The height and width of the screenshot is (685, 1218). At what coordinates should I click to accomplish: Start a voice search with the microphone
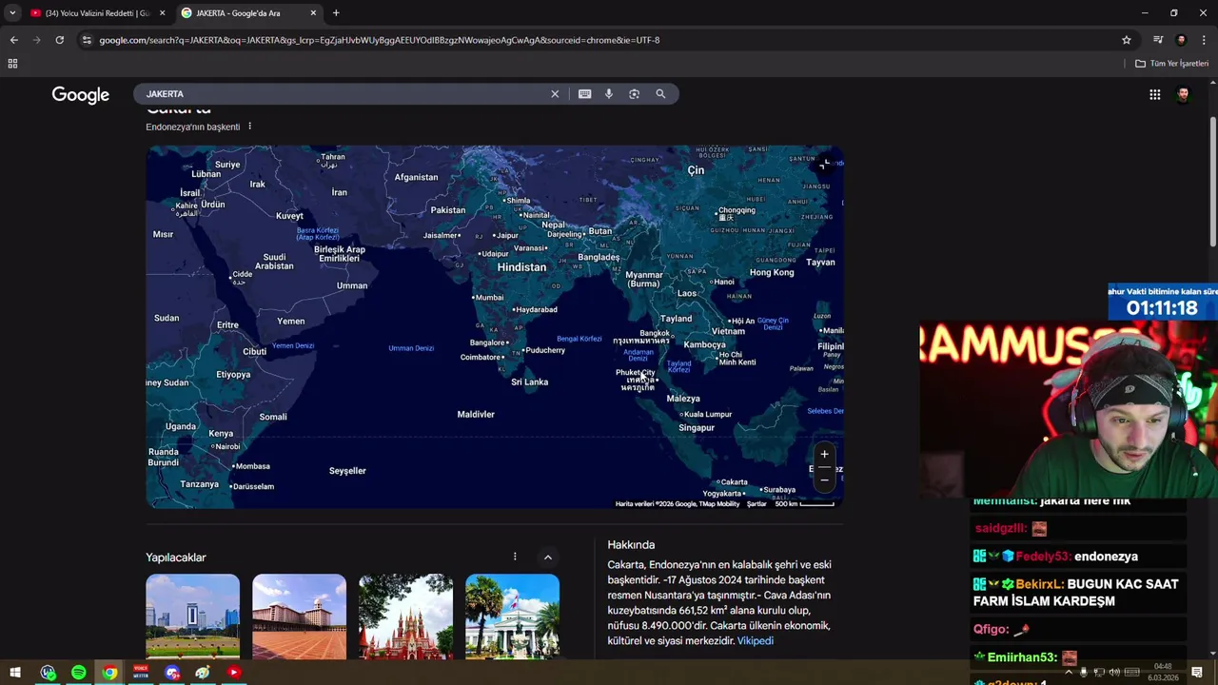pos(609,94)
